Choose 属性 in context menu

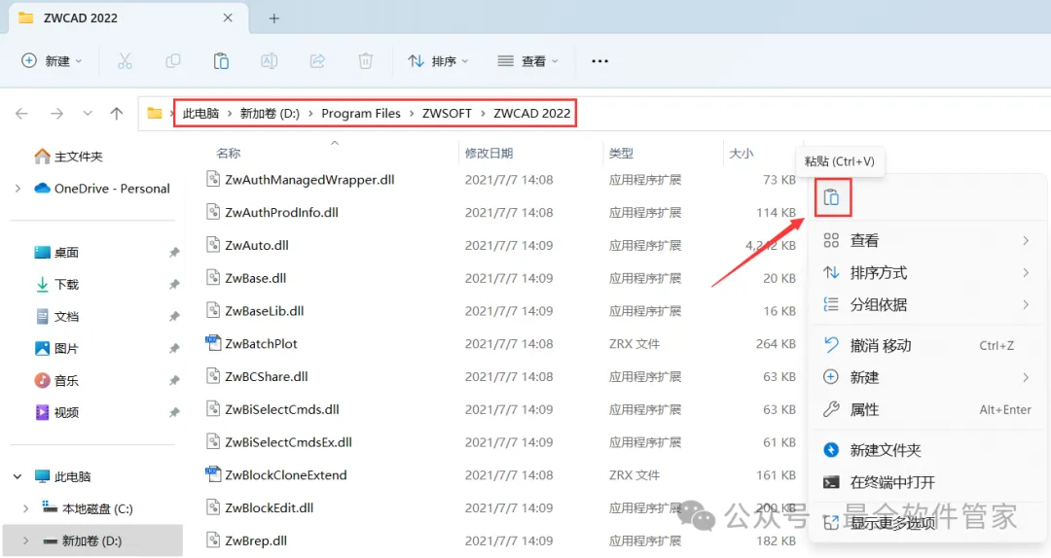point(927,409)
